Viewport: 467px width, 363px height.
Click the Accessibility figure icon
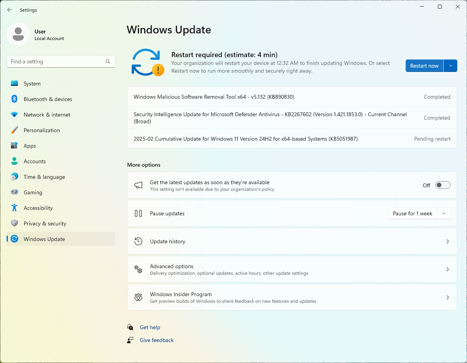coord(14,208)
